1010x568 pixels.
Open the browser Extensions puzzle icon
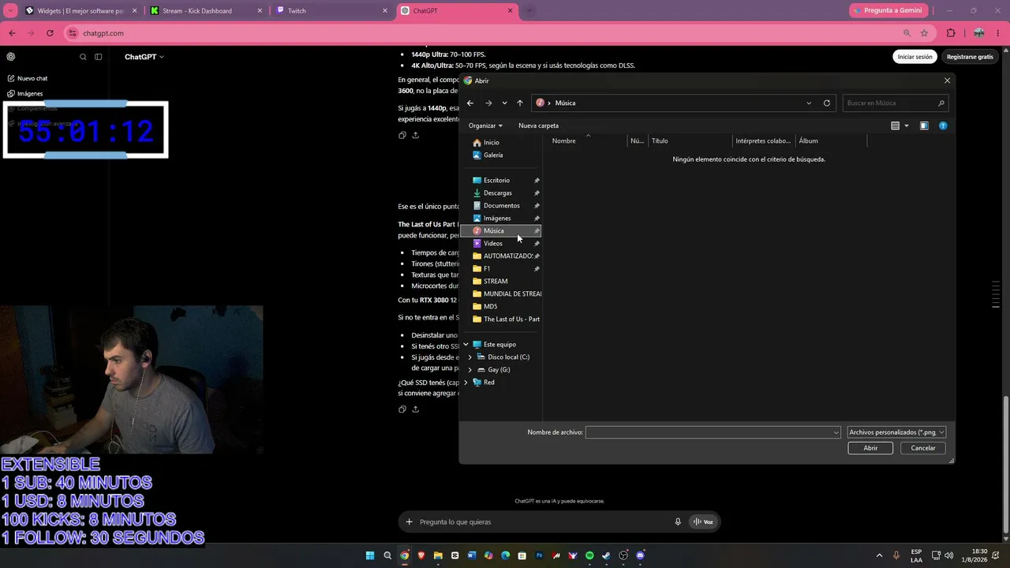click(x=951, y=33)
